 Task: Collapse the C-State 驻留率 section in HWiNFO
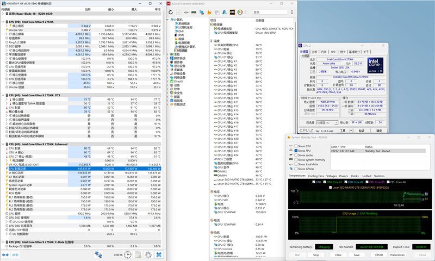click(x=2, y=241)
